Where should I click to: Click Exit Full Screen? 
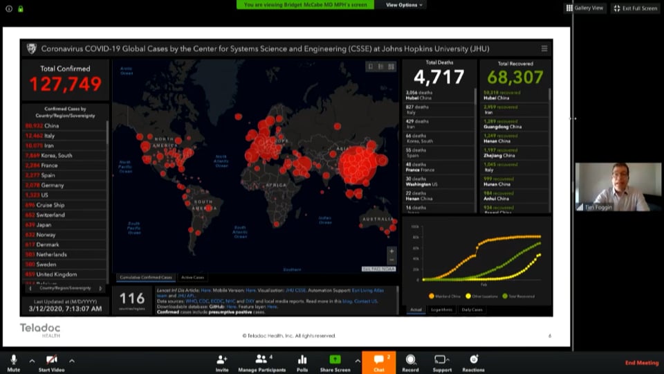636,8
